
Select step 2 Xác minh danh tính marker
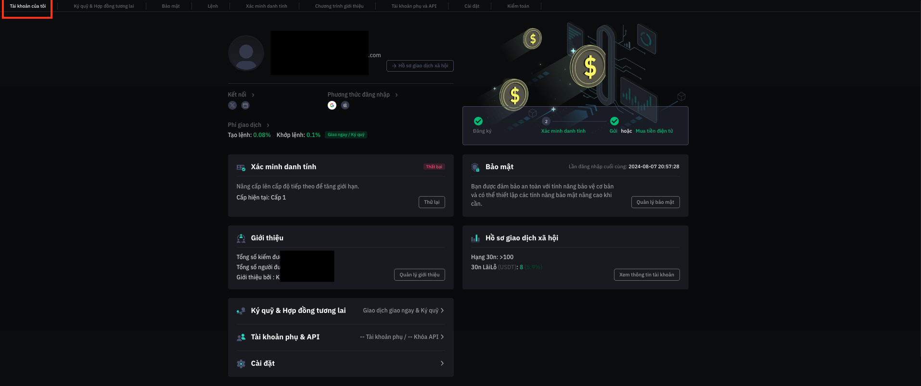pos(546,121)
